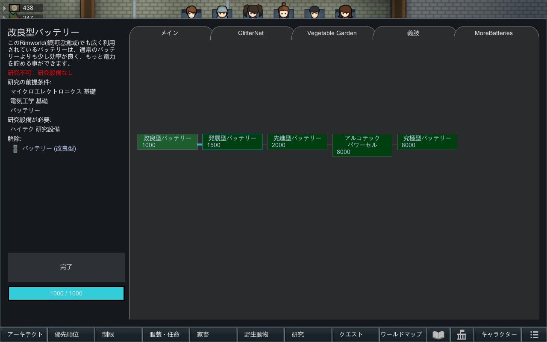Open the 研究 menu
Image resolution: width=547 pixels, height=342 pixels.
click(308, 335)
